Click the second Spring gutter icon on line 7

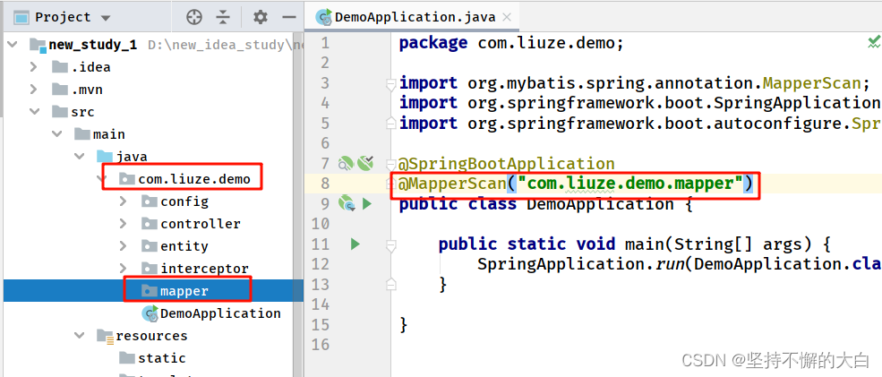pos(365,163)
